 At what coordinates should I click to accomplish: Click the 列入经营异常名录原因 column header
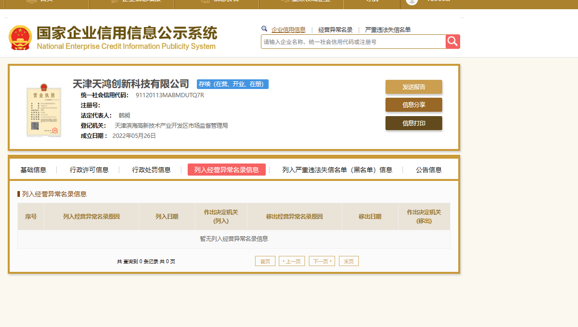92,217
